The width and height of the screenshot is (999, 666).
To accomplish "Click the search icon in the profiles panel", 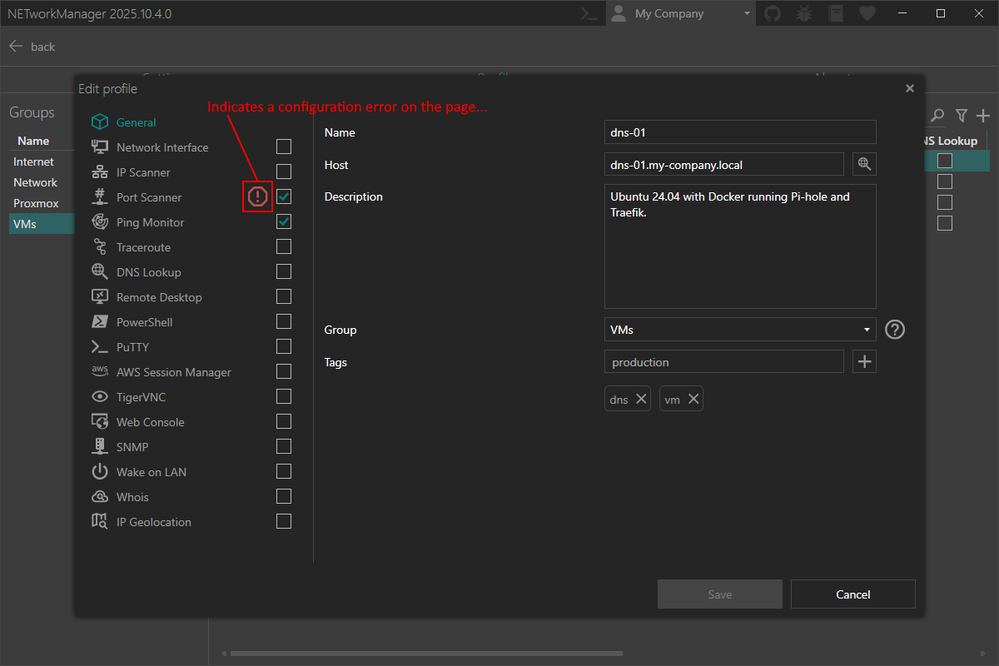I will coord(937,116).
